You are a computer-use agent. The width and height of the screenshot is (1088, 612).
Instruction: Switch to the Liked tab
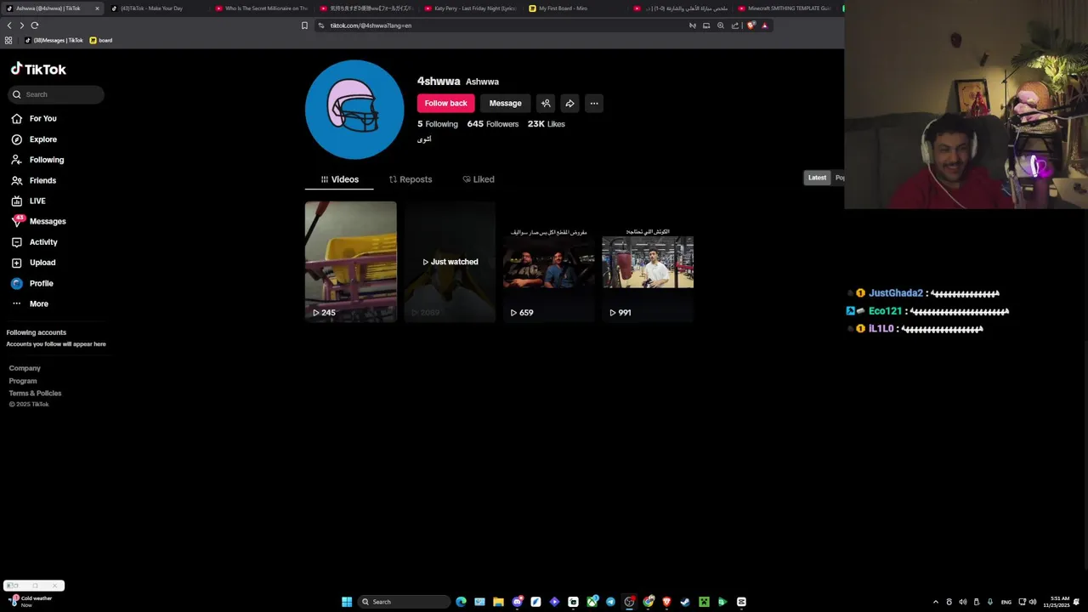tap(478, 179)
